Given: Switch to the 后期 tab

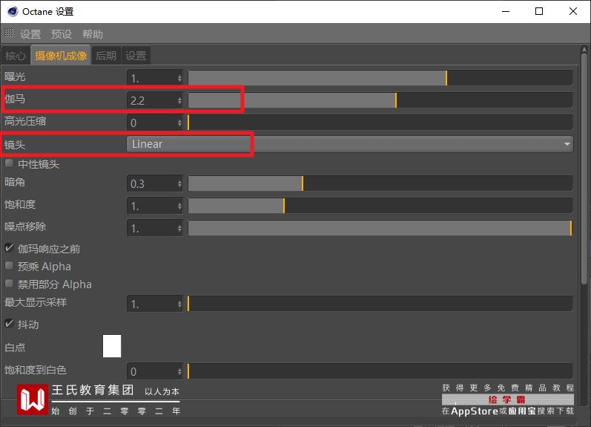Looking at the screenshot, I should [x=106, y=56].
